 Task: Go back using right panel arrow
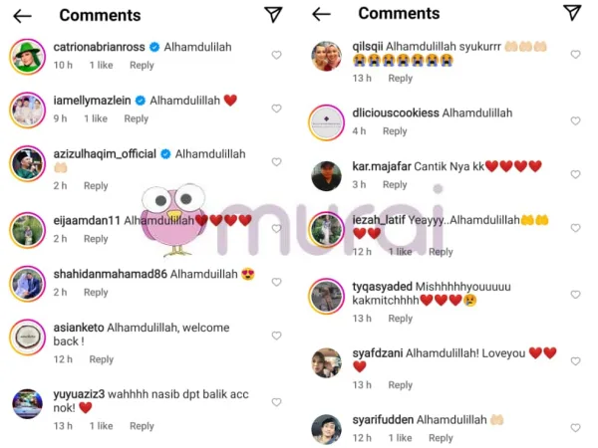tap(321, 15)
